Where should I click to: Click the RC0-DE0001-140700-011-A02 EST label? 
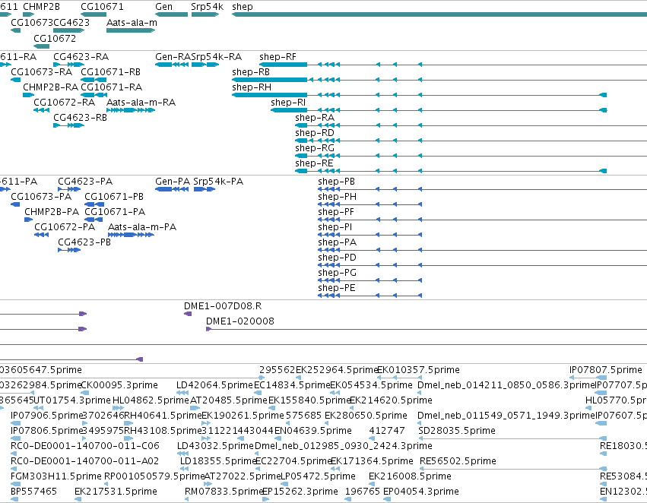pos(84,461)
